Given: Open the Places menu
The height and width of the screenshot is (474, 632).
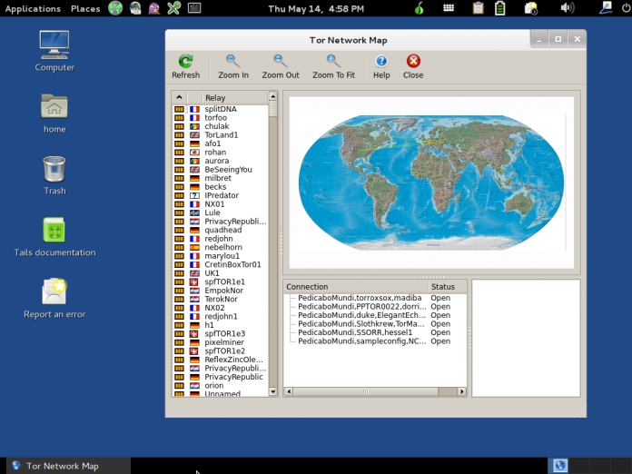Looking at the screenshot, I should pyautogui.click(x=85, y=8).
